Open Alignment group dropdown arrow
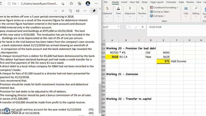The width and height of the screenshot is (206, 116). coord(130,16)
